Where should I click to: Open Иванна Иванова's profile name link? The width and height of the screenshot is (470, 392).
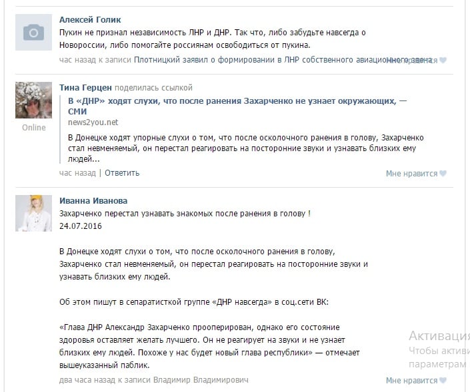coord(93,201)
